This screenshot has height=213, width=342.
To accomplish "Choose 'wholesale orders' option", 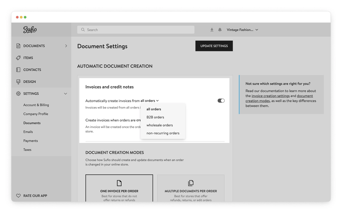I will click(160, 125).
